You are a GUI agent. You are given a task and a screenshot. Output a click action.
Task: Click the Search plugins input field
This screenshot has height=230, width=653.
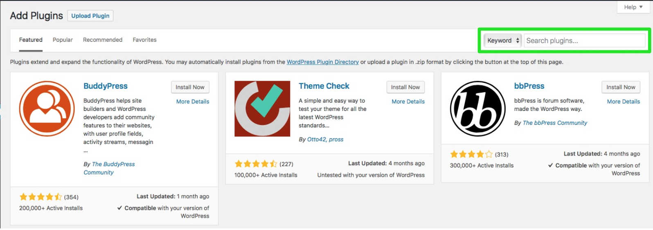585,41
